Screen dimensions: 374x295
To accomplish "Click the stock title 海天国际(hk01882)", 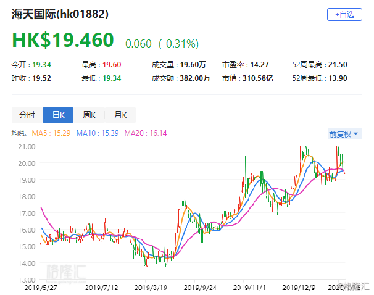I will tap(60, 14).
